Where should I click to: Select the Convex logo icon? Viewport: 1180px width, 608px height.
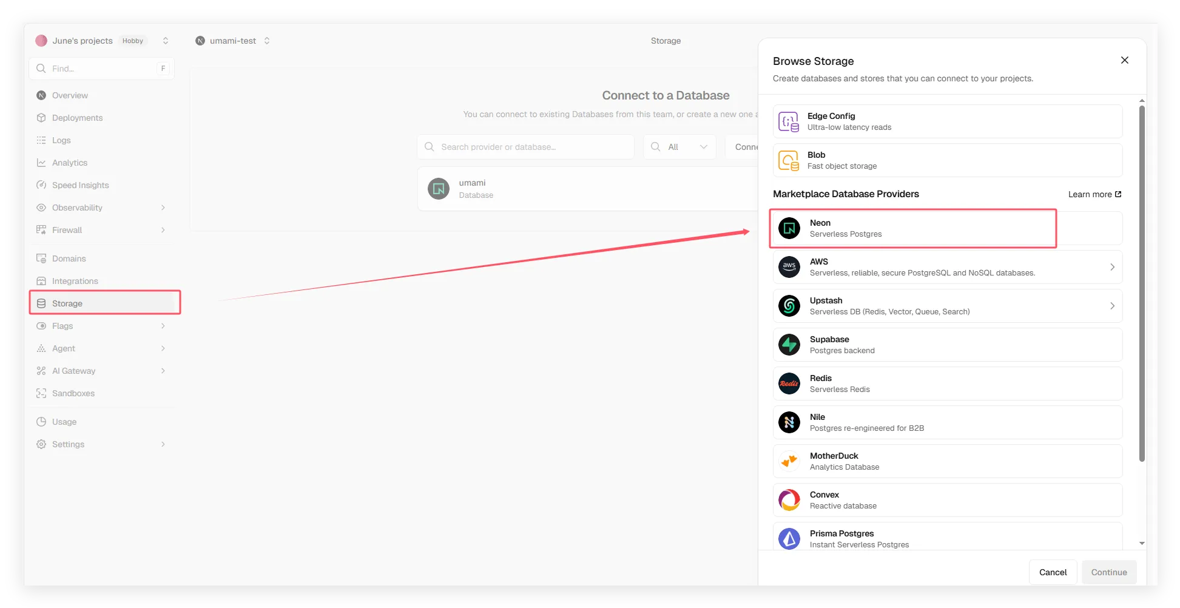point(789,500)
